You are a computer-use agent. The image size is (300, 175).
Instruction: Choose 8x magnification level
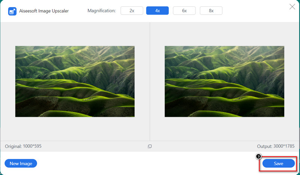(x=211, y=11)
